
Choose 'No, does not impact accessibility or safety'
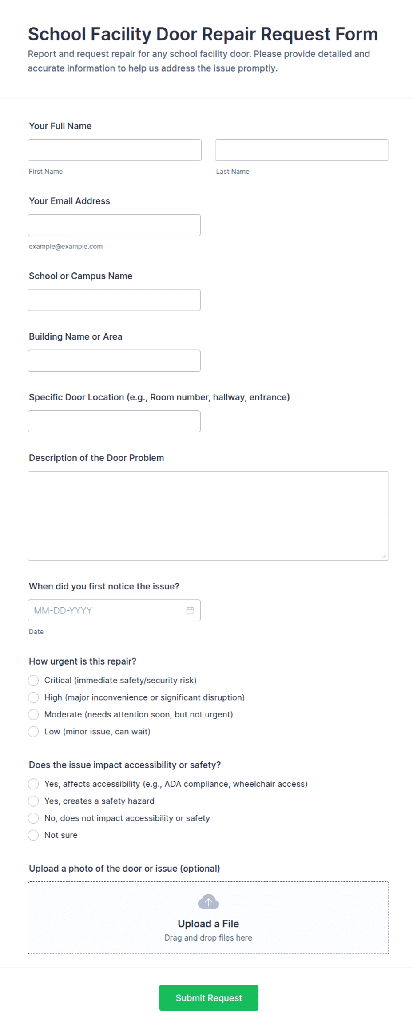click(x=33, y=818)
